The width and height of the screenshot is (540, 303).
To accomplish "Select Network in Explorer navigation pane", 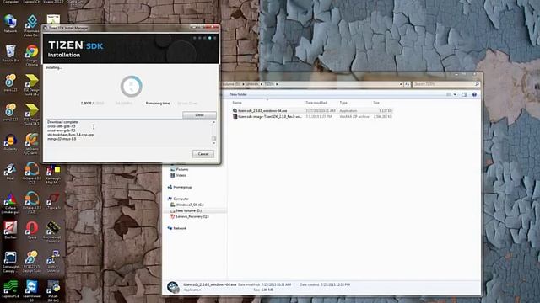I will [x=176, y=228].
